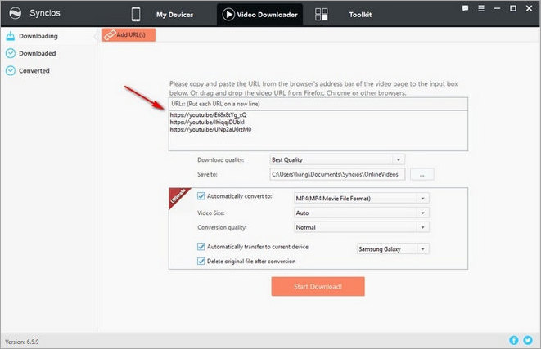Click the URL https://youtu.be/E68x8tYg_xQ
This screenshot has height=349, width=541.
click(208, 114)
